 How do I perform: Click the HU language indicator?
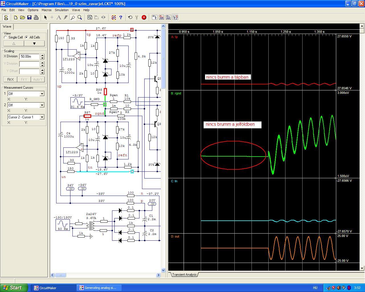tap(315, 288)
